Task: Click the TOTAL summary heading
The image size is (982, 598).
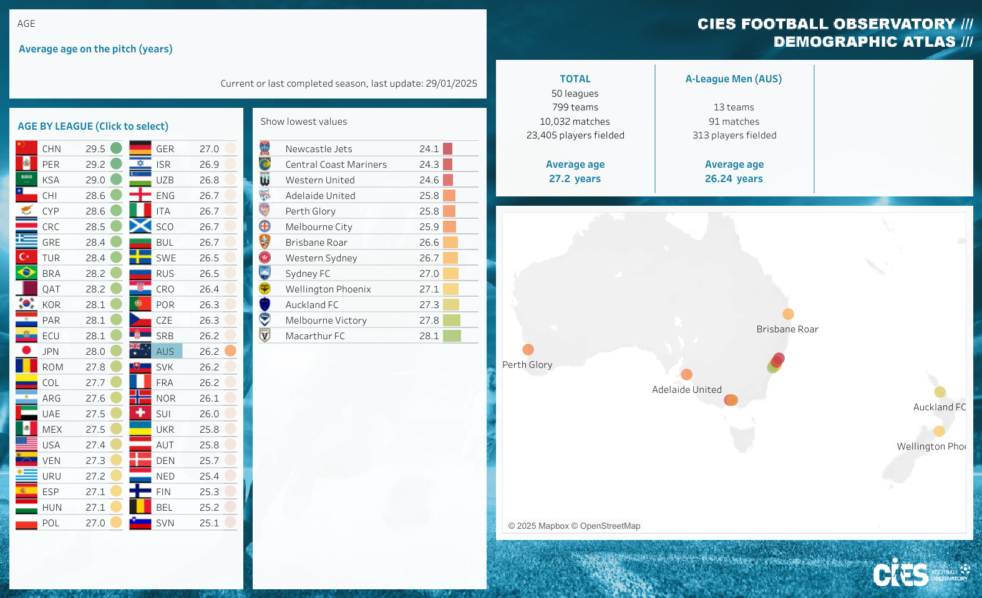Action: point(575,79)
